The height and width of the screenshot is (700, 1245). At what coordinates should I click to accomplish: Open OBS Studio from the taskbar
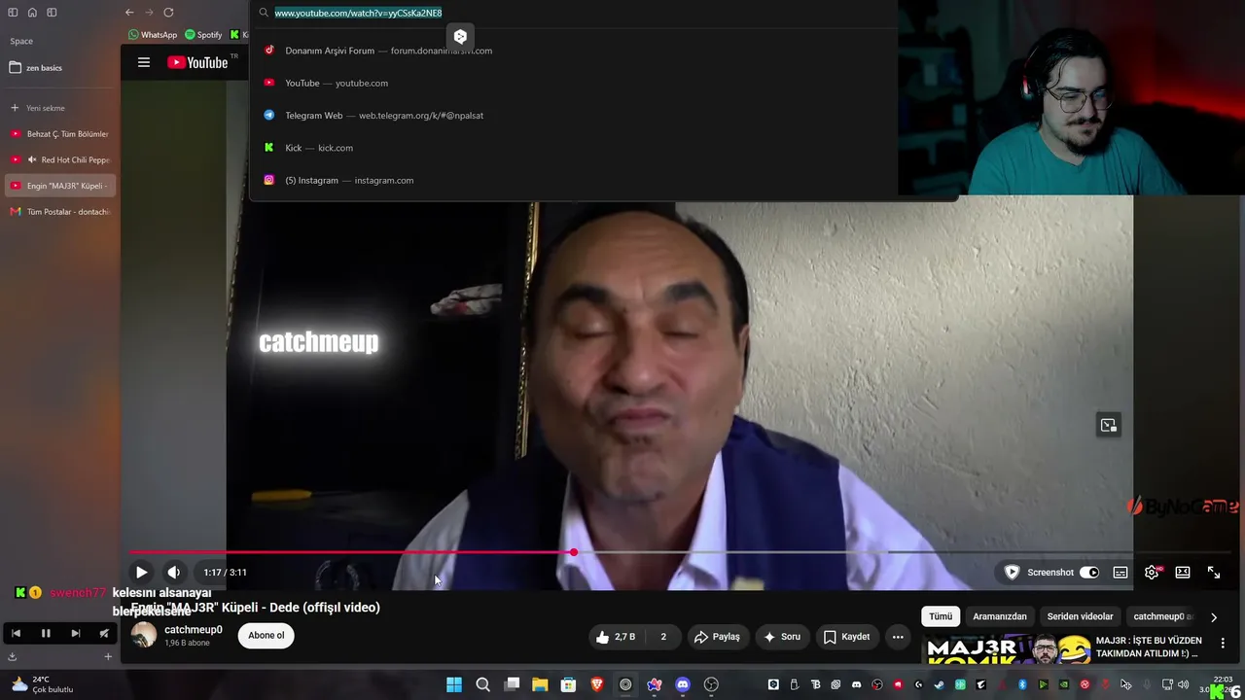[x=711, y=684]
